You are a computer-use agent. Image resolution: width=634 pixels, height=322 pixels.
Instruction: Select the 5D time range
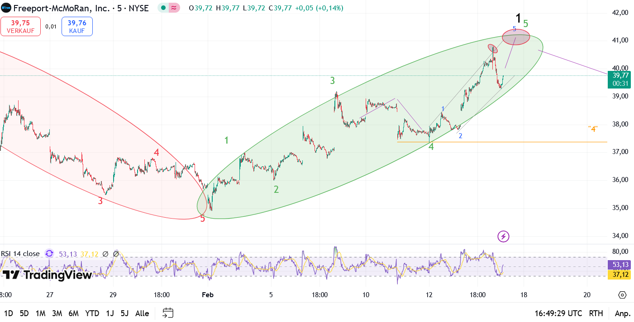(24, 313)
